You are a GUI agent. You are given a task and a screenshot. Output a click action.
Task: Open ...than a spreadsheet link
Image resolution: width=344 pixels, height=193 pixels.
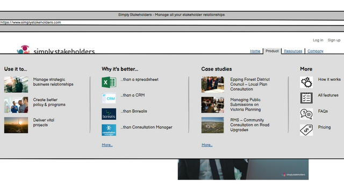pyautogui.click(x=140, y=79)
